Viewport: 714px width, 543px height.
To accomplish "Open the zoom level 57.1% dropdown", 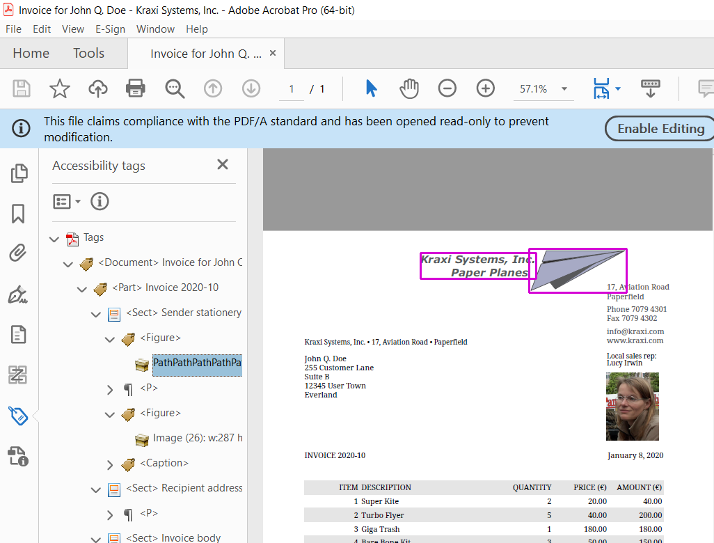I will coord(564,89).
